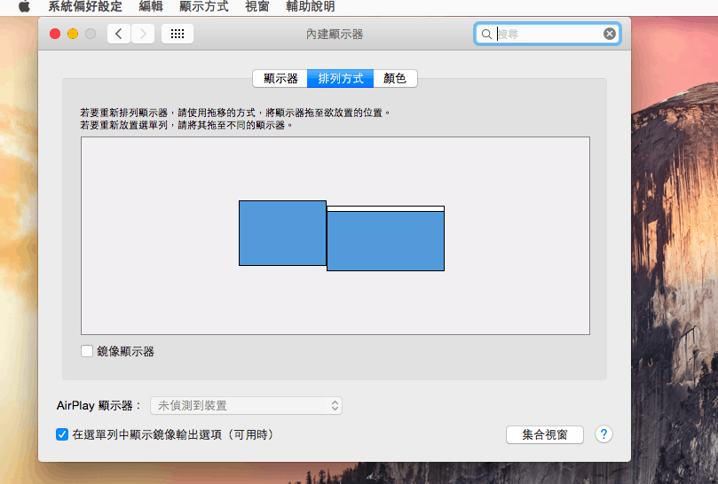Switch to the 顯示器 tab
The image size is (718, 484).
point(280,79)
